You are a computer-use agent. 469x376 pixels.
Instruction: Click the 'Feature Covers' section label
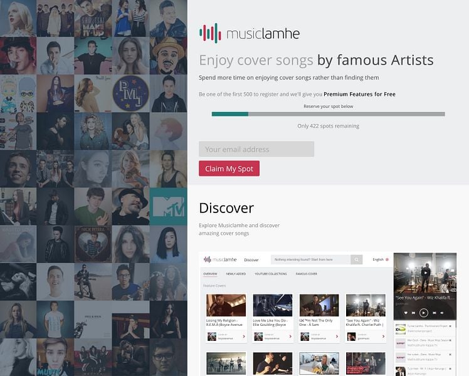(x=214, y=286)
